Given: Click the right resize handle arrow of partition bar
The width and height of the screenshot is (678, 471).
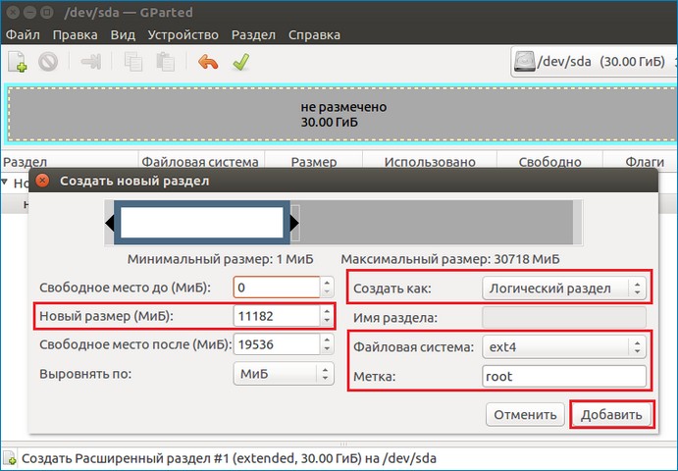Looking at the screenshot, I should point(294,223).
